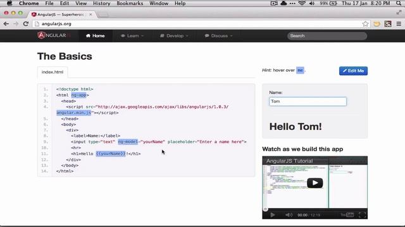Close the AngularJS browser tab
The width and height of the screenshot is (405, 227).
(90, 15)
